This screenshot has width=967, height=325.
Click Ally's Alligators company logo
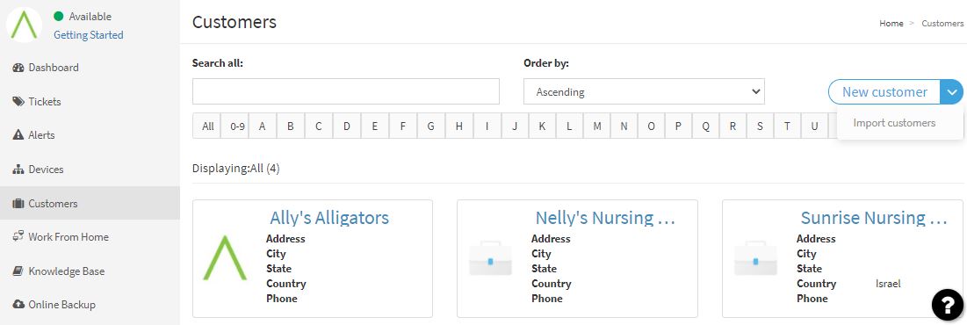click(225, 257)
